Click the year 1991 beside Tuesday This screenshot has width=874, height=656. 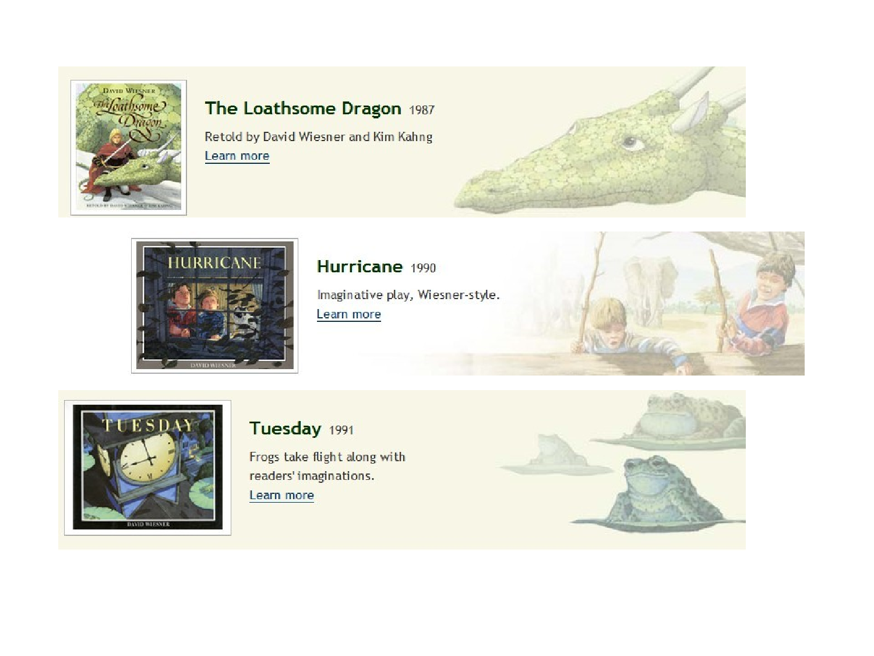[x=341, y=430]
